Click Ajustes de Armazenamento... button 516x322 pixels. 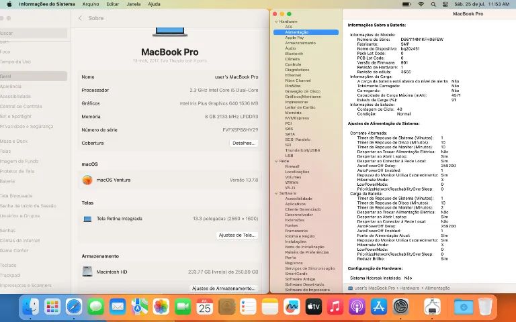coord(224,288)
